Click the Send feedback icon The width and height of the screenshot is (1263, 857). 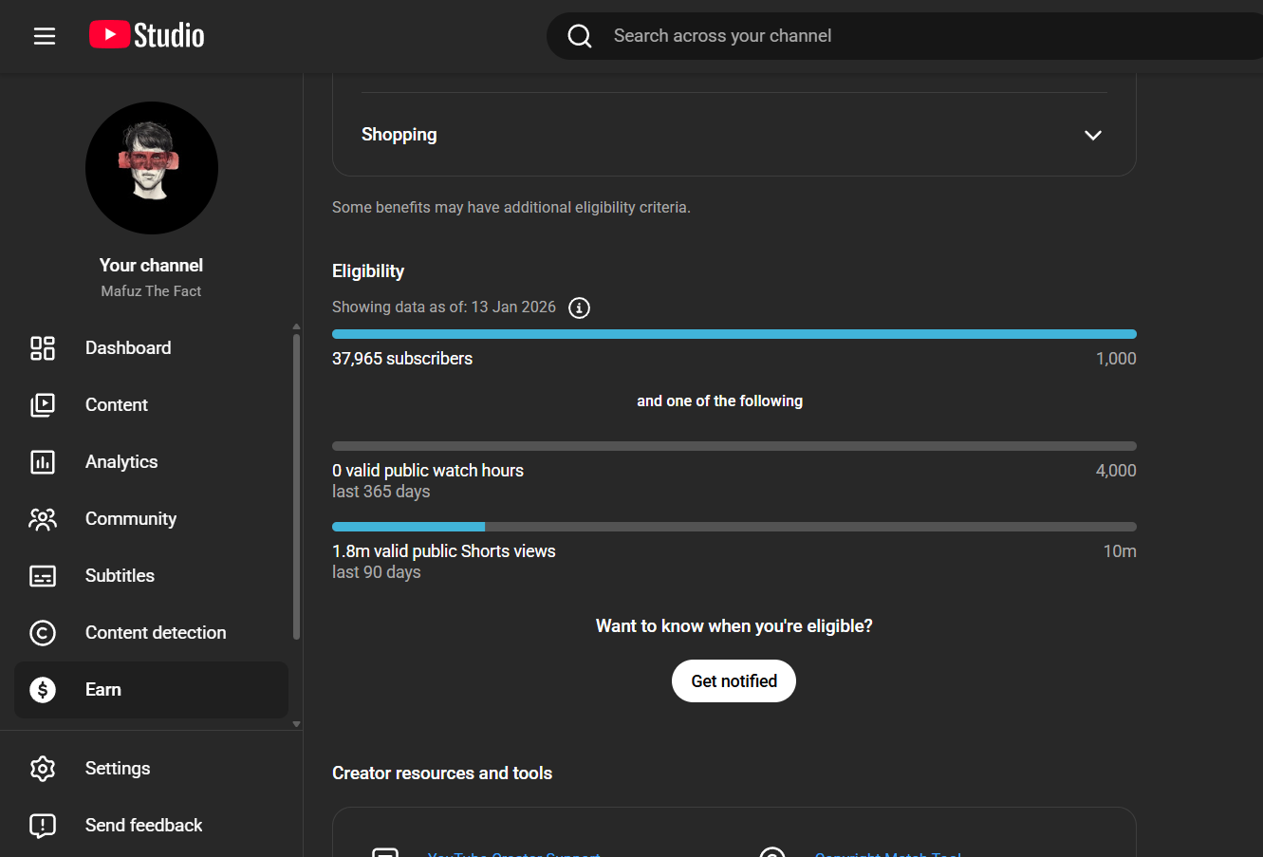43,826
